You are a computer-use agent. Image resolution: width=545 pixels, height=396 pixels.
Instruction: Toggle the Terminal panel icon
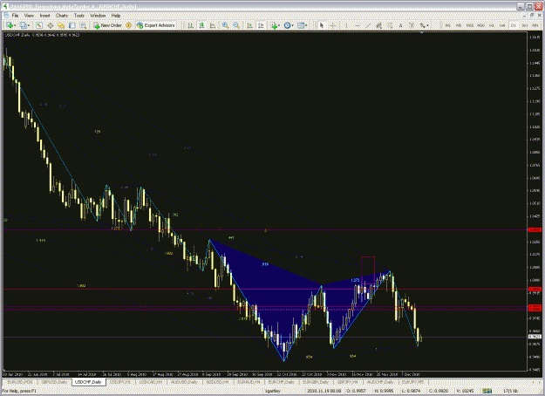(x=72, y=25)
